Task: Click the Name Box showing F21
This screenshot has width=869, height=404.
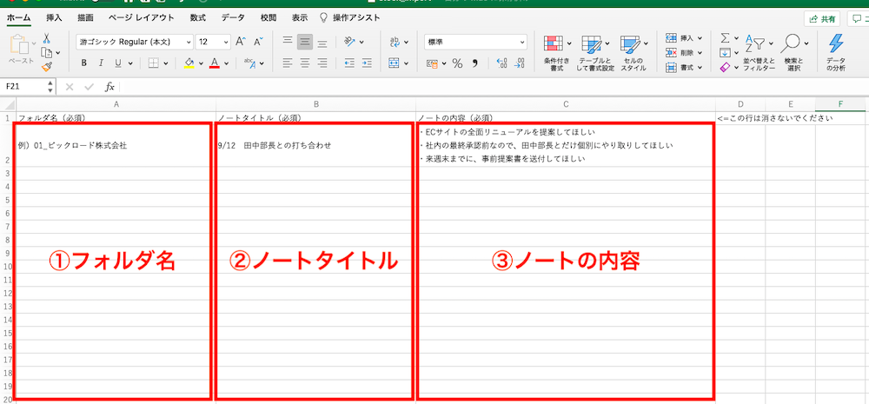Action: tap(23, 87)
